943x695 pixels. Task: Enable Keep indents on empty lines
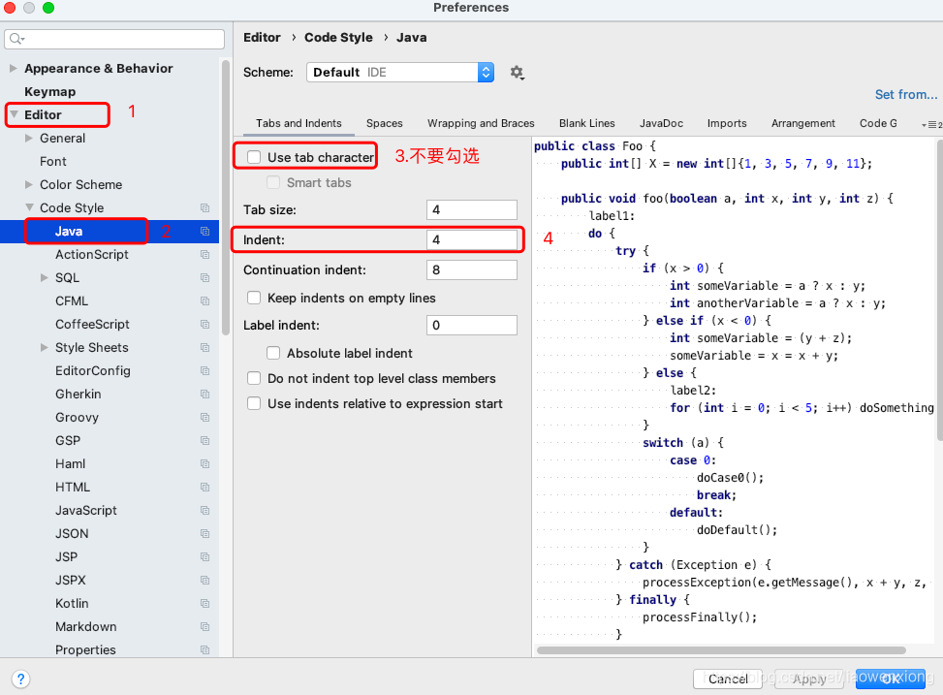click(x=254, y=298)
